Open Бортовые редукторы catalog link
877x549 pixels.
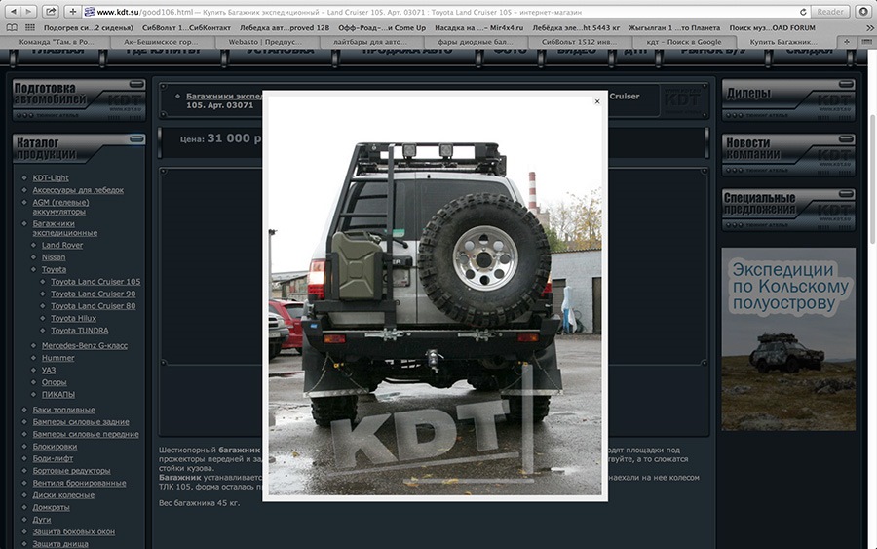[71, 471]
